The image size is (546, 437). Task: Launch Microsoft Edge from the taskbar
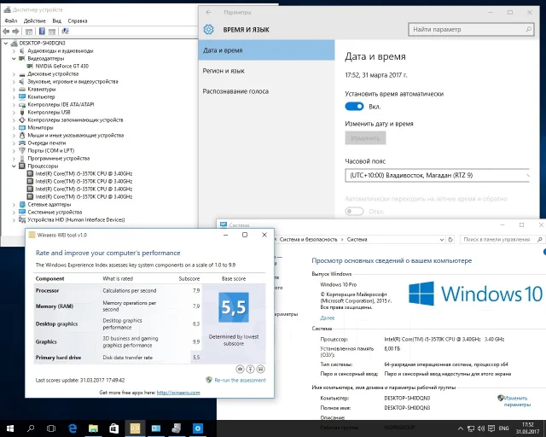click(x=73, y=428)
